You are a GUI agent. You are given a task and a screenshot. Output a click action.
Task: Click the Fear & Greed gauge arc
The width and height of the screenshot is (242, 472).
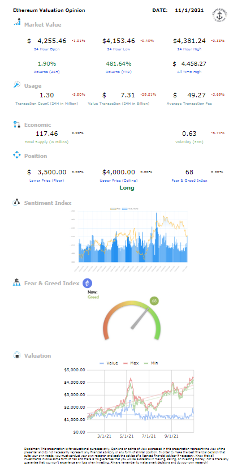coord(132,320)
